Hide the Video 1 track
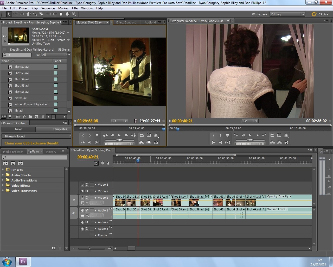Image resolution: width=333 pixels, height=267 pixels. [82, 198]
